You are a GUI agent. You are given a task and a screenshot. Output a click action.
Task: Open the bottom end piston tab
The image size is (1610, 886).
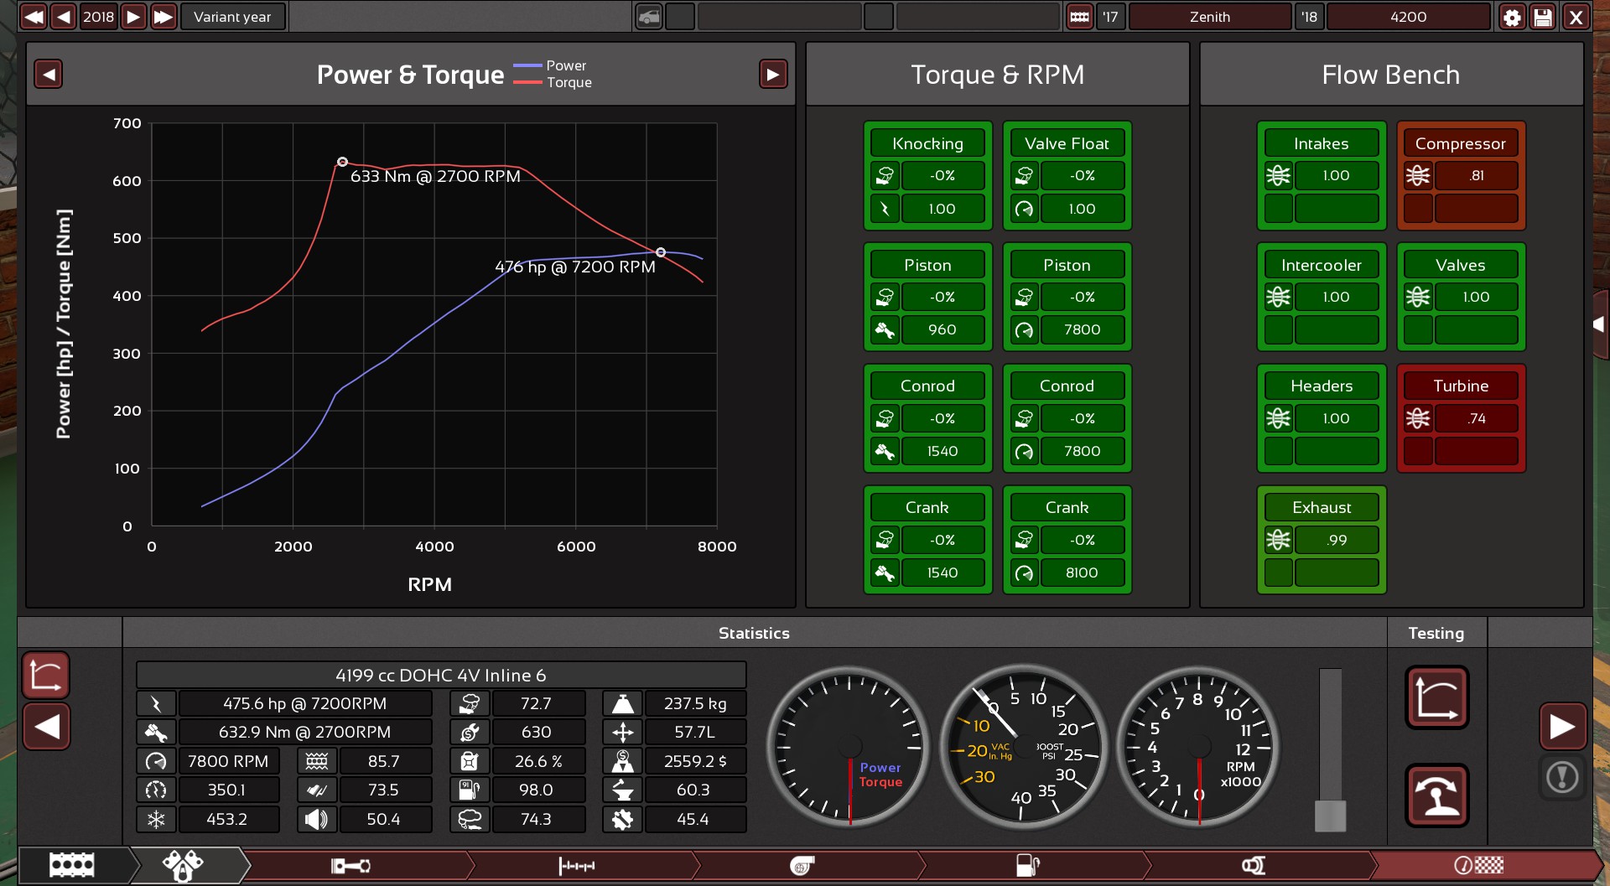351,865
